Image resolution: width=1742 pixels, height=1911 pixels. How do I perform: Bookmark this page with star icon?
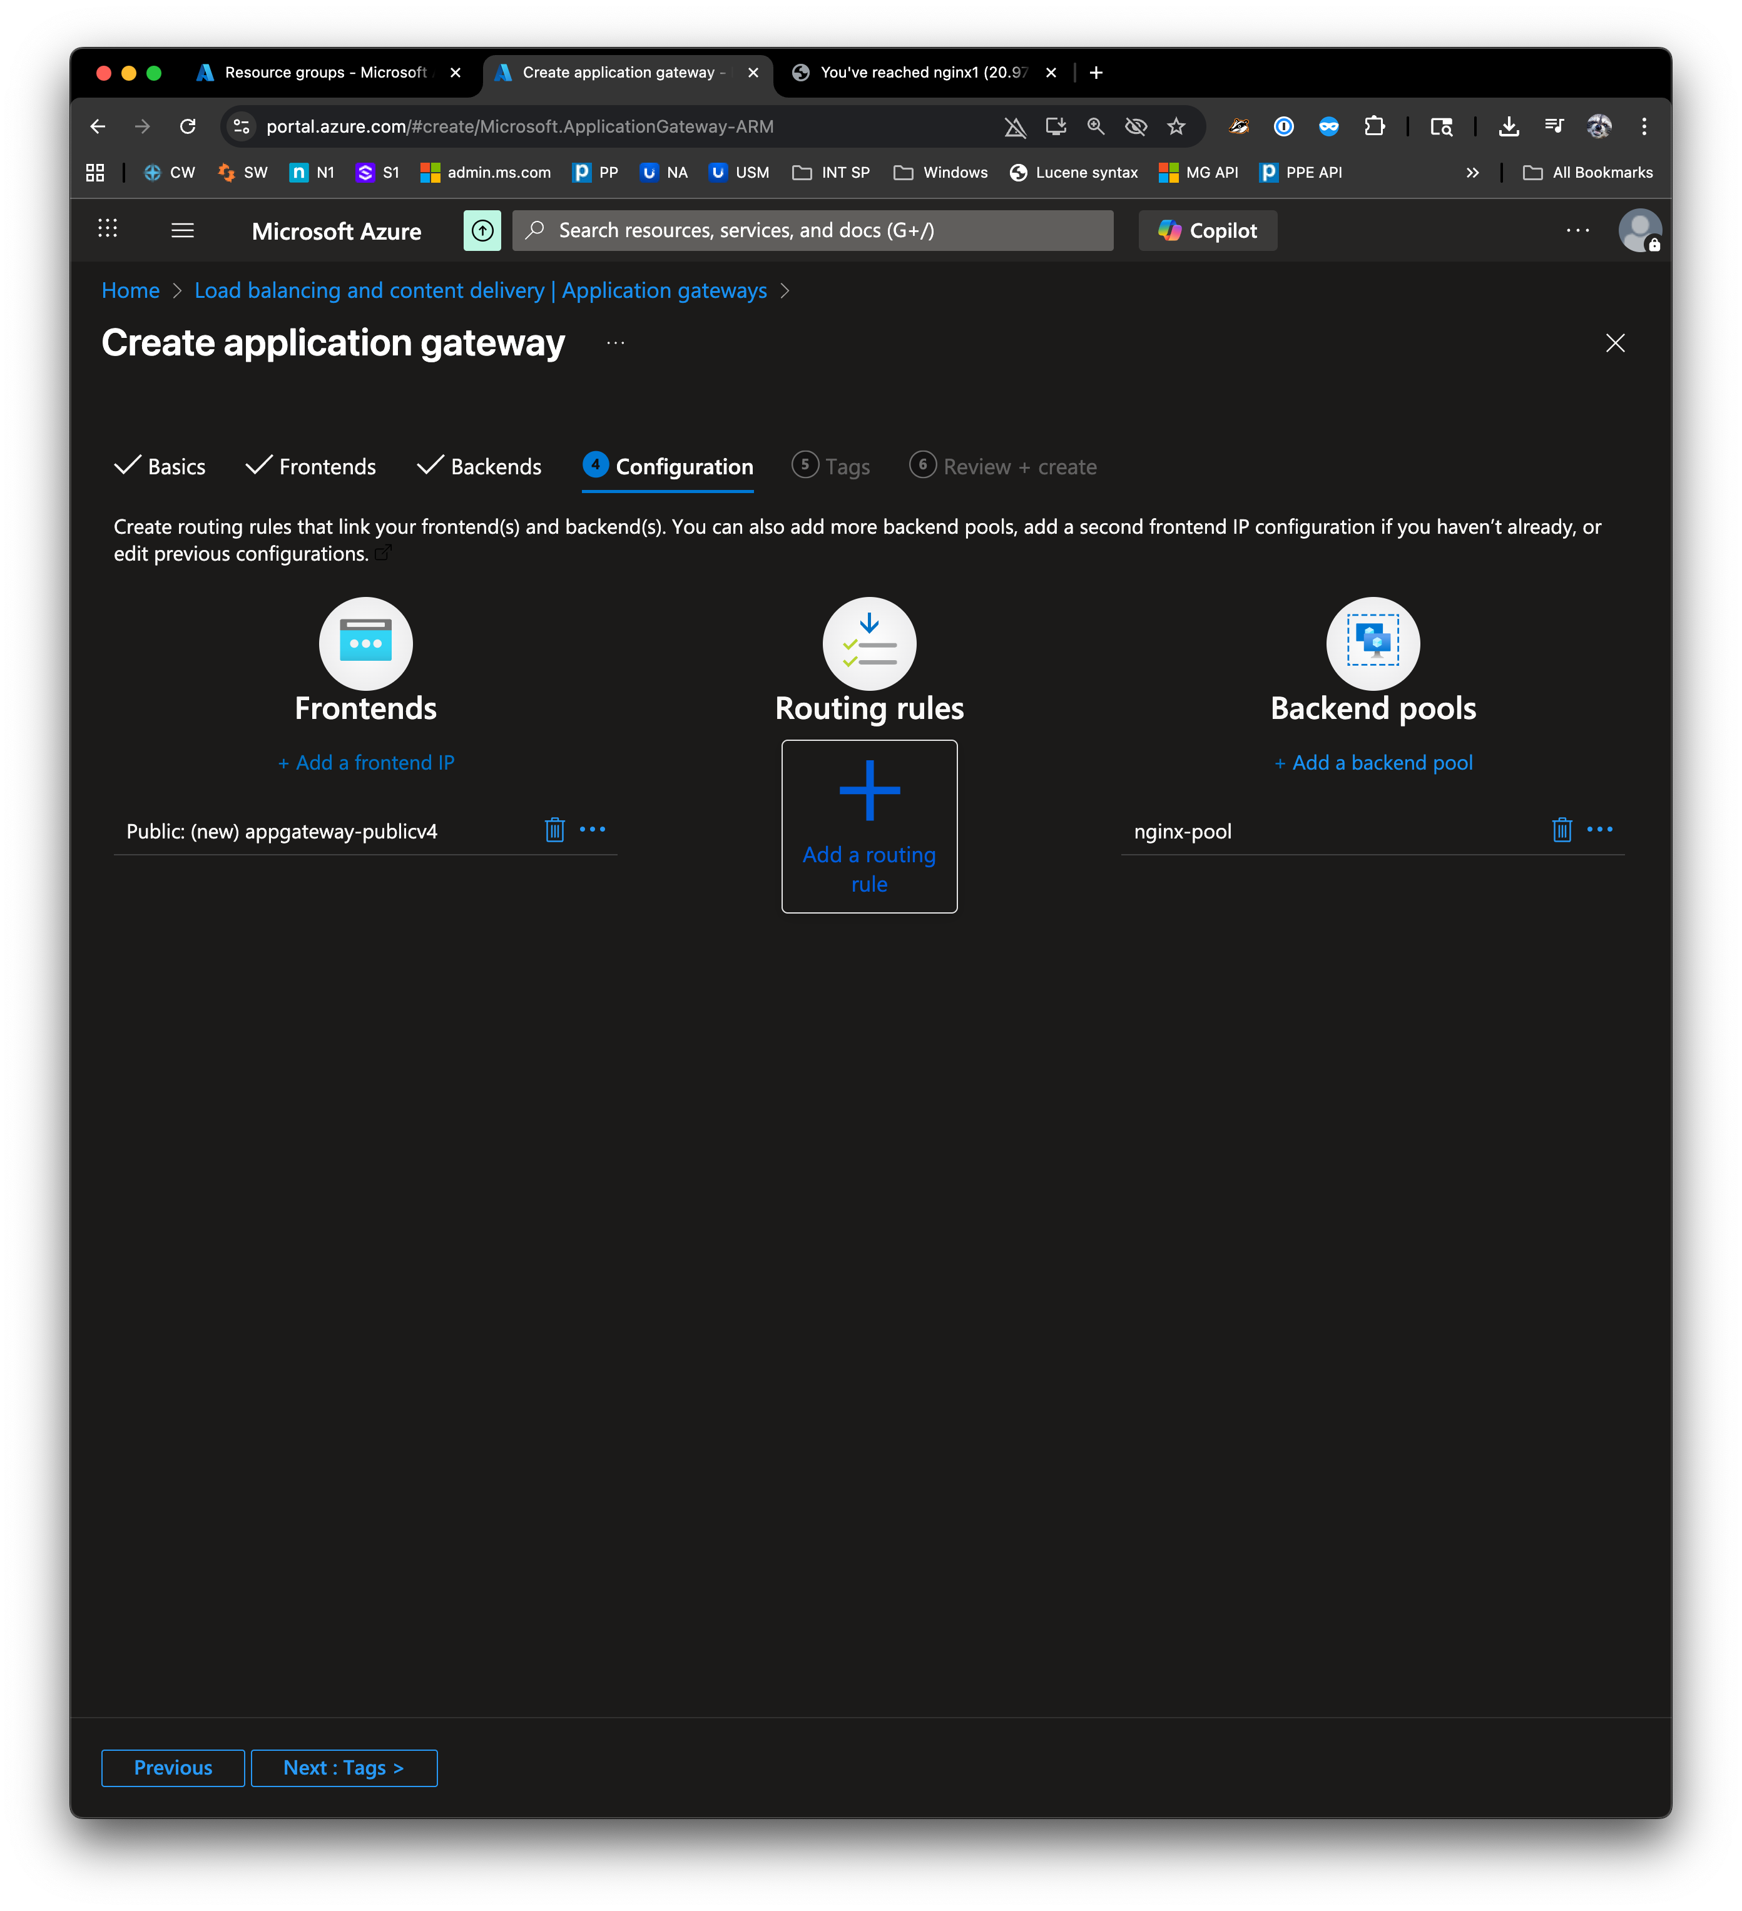(x=1176, y=126)
